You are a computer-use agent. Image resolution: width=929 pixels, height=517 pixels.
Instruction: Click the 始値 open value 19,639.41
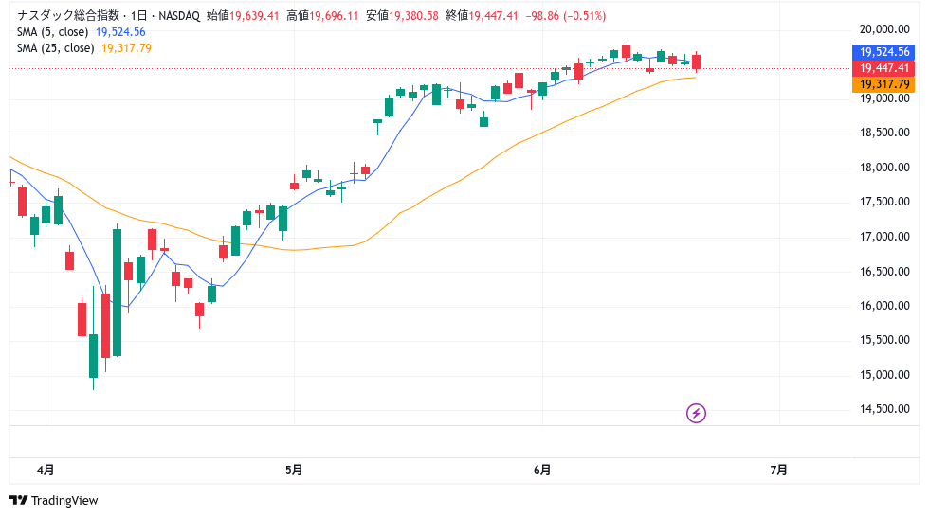pos(254,16)
